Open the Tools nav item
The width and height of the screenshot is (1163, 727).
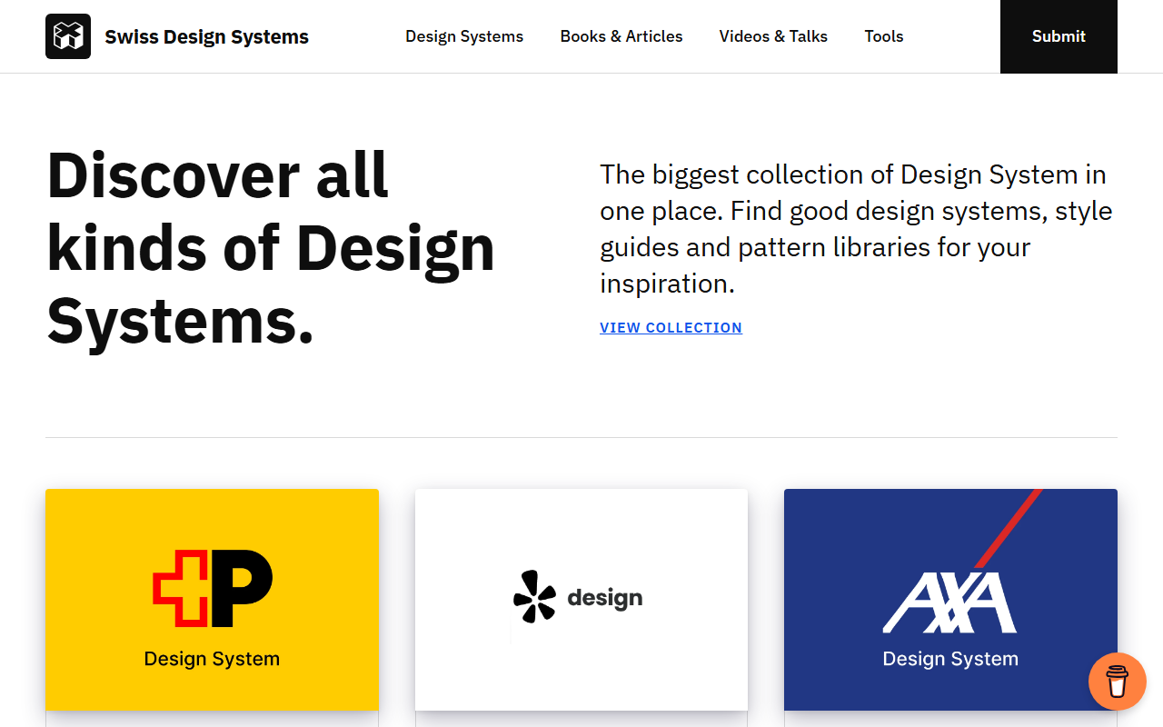pyautogui.click(x=884, y=36)
